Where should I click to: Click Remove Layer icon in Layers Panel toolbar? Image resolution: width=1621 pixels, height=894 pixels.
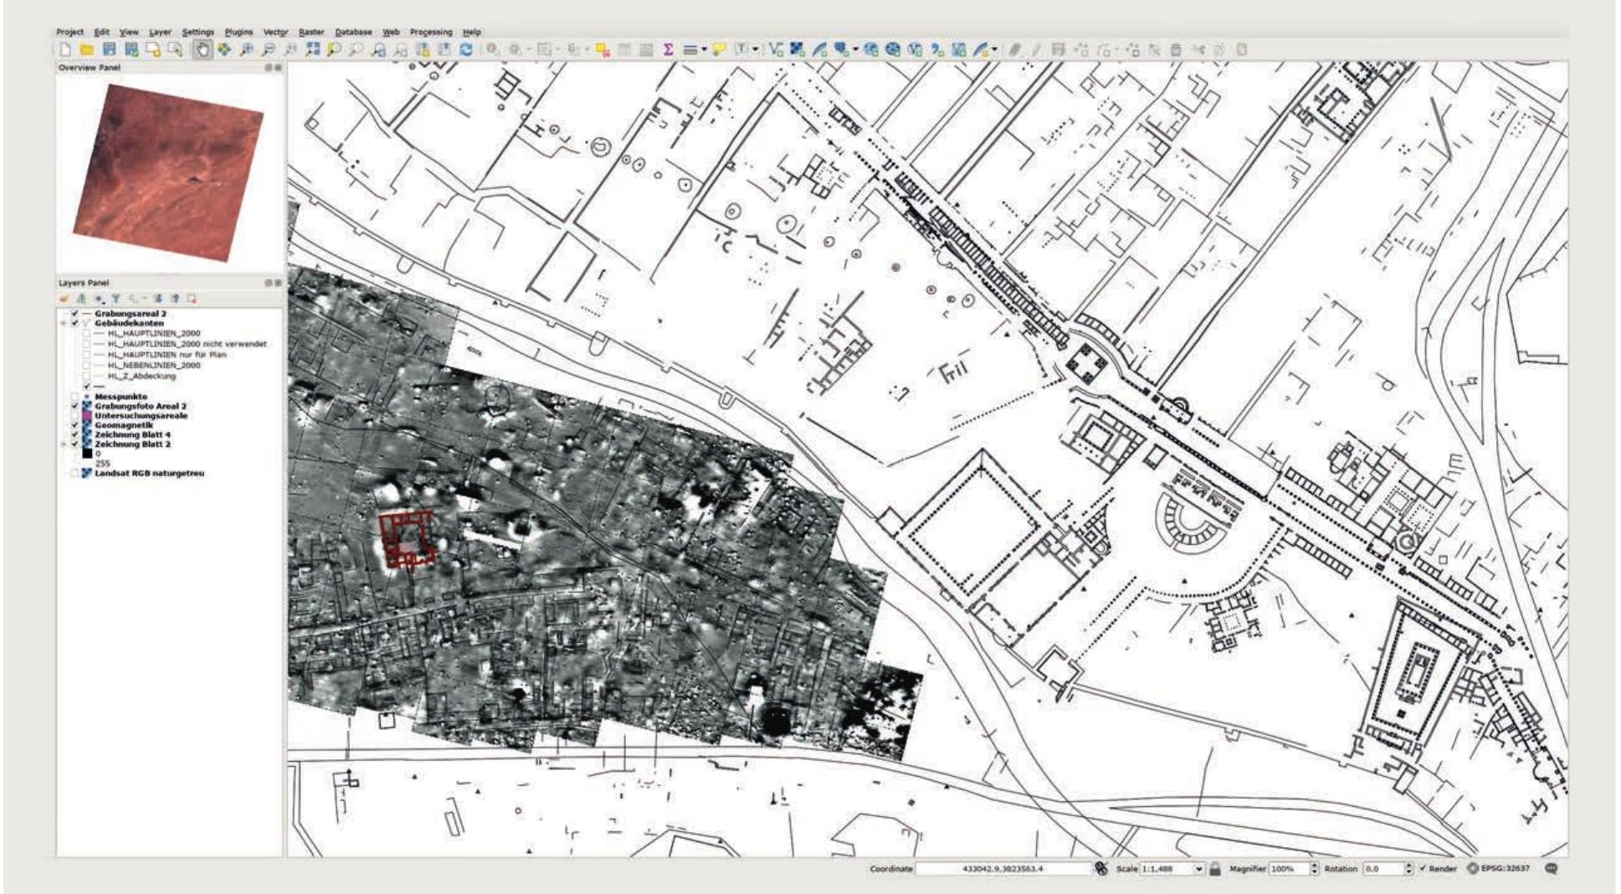pos(192,299)
